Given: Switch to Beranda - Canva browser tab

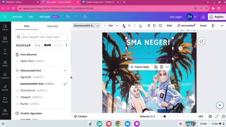Looking at the screenshot, I should point(20,2).
